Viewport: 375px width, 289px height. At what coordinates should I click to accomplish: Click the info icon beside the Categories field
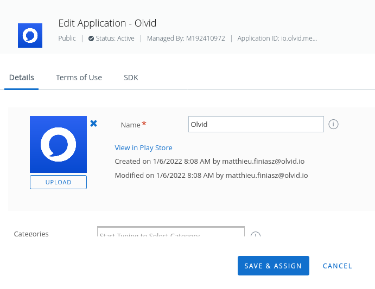(x=256, y=234)
